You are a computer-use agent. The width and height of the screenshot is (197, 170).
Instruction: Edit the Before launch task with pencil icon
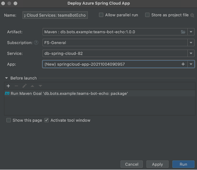pos(25,86)
